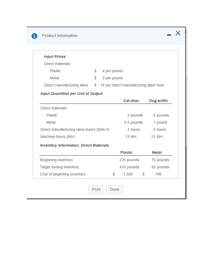
Task: Click '1 pound' metal value
Action: pos(160,122)
